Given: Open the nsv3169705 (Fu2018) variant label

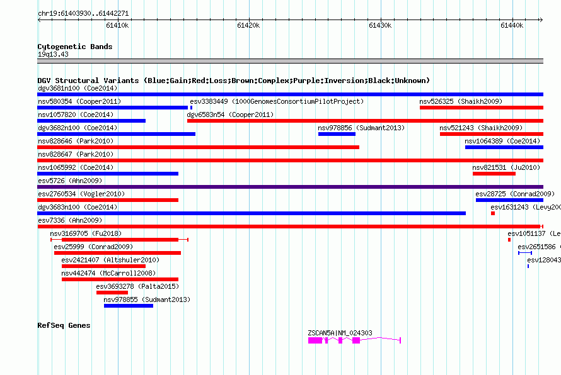Looking at the screenshot, I should point(86,233).
